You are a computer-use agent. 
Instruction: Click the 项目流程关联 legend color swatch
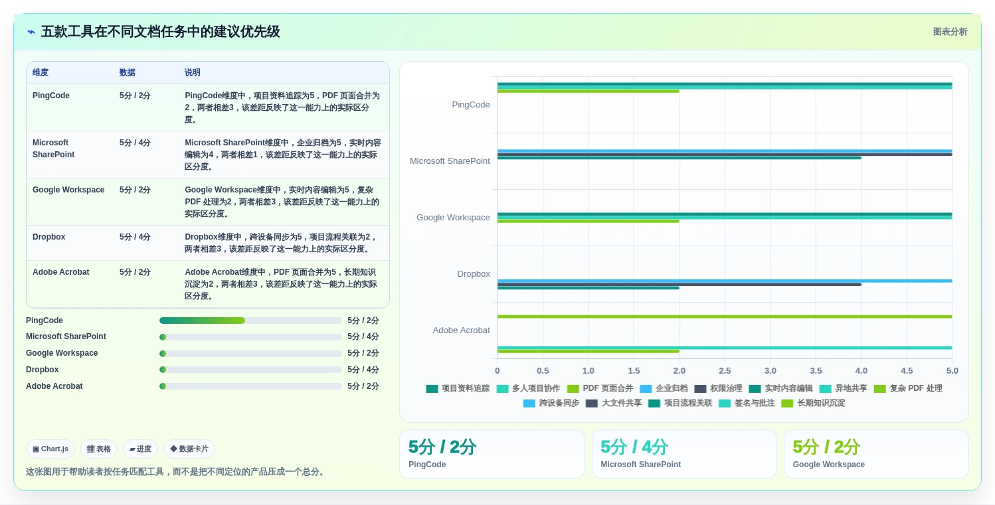pyautogui.click(x=654, y=403)
